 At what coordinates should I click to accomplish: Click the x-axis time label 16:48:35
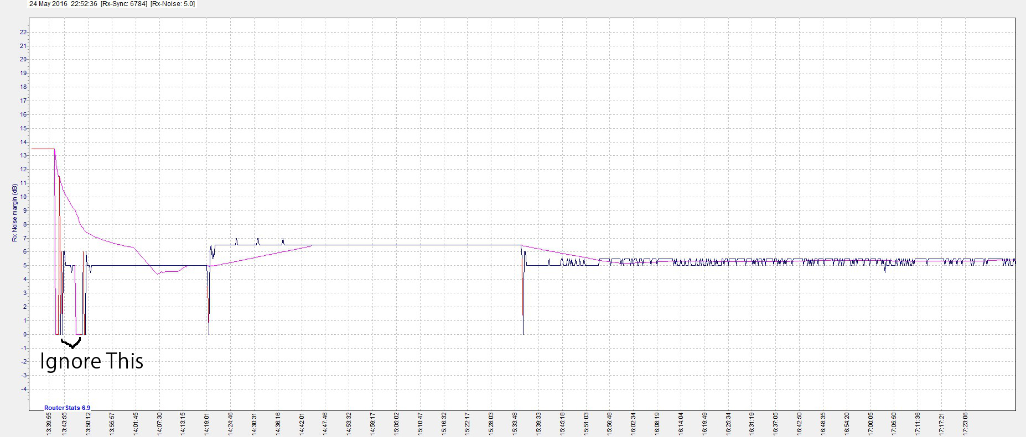point(824,424)
